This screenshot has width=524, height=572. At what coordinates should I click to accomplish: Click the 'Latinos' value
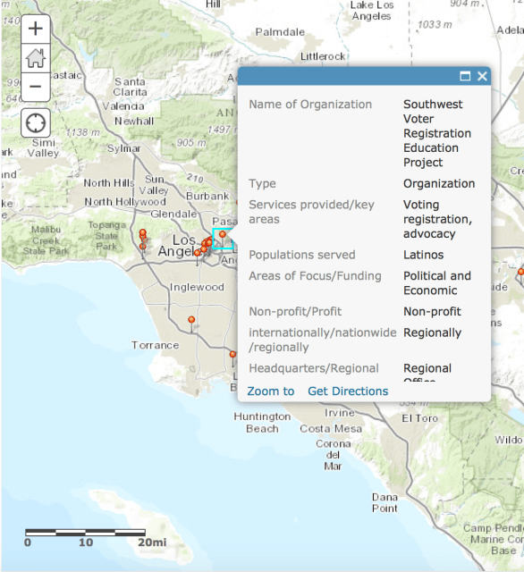click(423, 255)
